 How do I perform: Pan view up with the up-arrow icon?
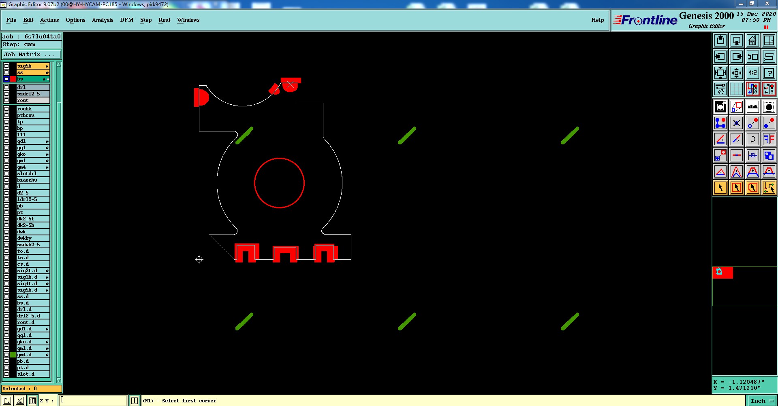[720, 40]
